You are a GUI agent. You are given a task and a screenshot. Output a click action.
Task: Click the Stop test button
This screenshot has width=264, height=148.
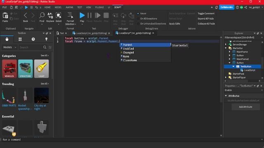point(106,16)
